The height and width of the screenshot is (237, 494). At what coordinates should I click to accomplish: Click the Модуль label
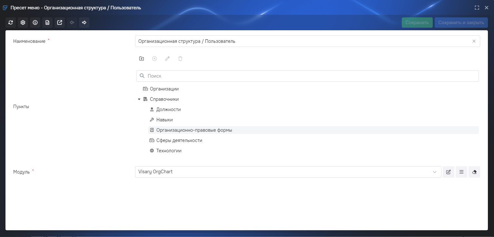tap(22, 172)
